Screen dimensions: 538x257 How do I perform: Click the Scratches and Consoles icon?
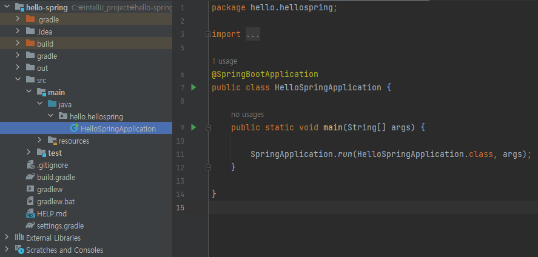click(19, 250)
